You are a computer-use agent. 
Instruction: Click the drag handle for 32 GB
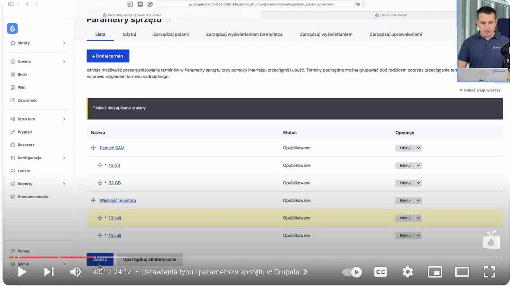point(100,183)
